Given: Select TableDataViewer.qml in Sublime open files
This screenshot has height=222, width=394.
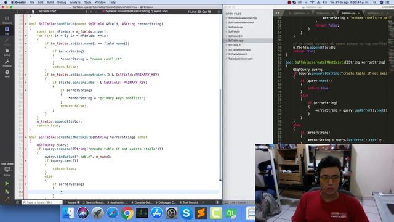Looking at the screenshot, I should (x=240, y=59).
